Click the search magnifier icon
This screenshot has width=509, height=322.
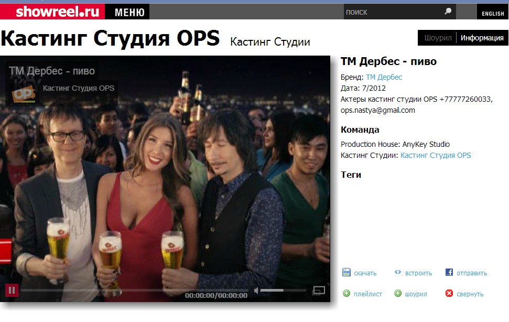click(x=448, y=12)
